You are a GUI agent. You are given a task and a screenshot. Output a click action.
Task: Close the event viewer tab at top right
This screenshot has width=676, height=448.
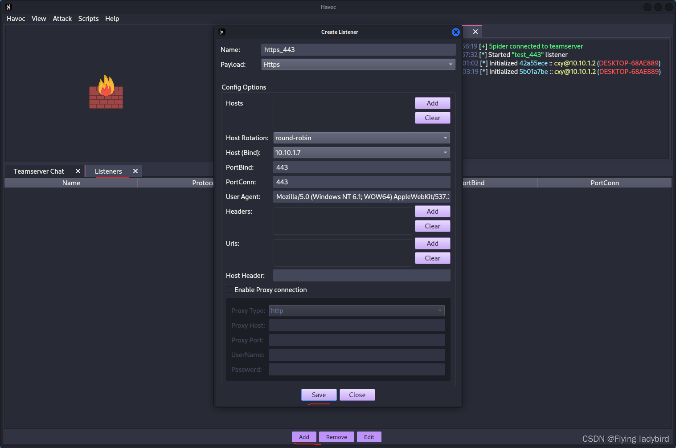(475, 32)
